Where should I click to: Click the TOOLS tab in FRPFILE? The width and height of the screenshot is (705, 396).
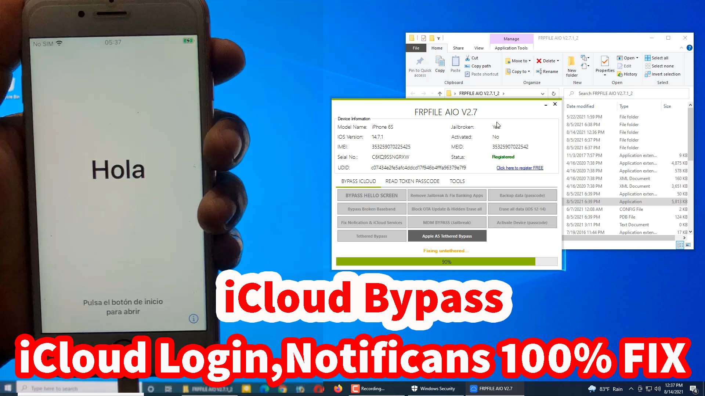(457, 181)
